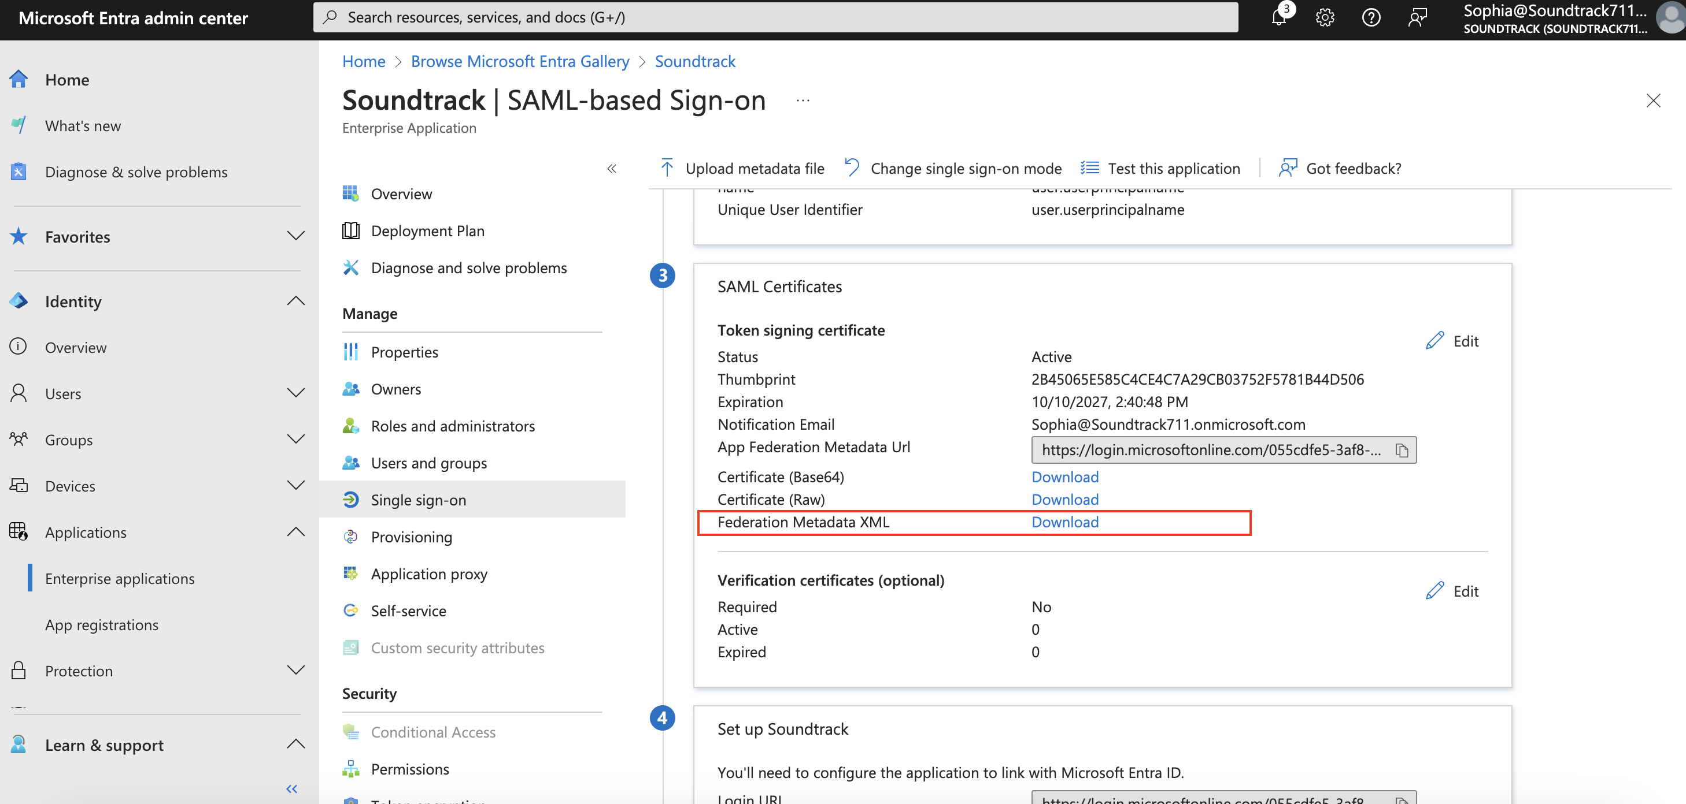
Task: Open Browse Microsoft Entra Gallery breadcrumb
Action: click(x=520, y=61)
